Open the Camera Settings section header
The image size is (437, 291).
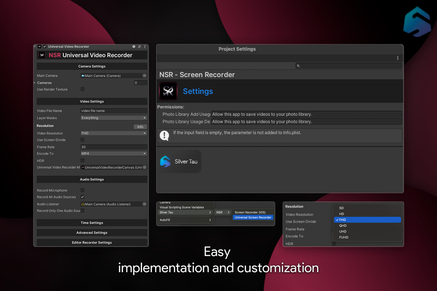click(x=92, y=66)
